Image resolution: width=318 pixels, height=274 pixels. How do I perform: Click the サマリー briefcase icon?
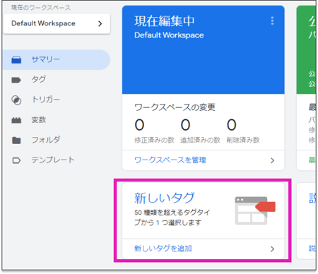point(16,60)
